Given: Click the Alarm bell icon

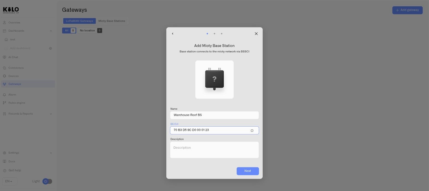Looking at the screenshot, I should [x=4, y=95].
